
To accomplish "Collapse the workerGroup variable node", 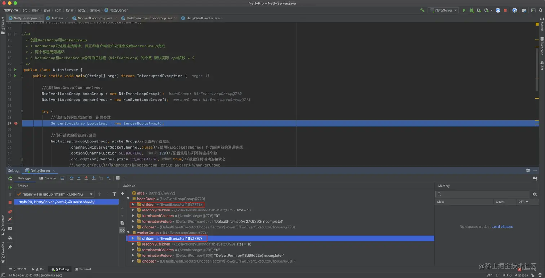I will [128, 233].
